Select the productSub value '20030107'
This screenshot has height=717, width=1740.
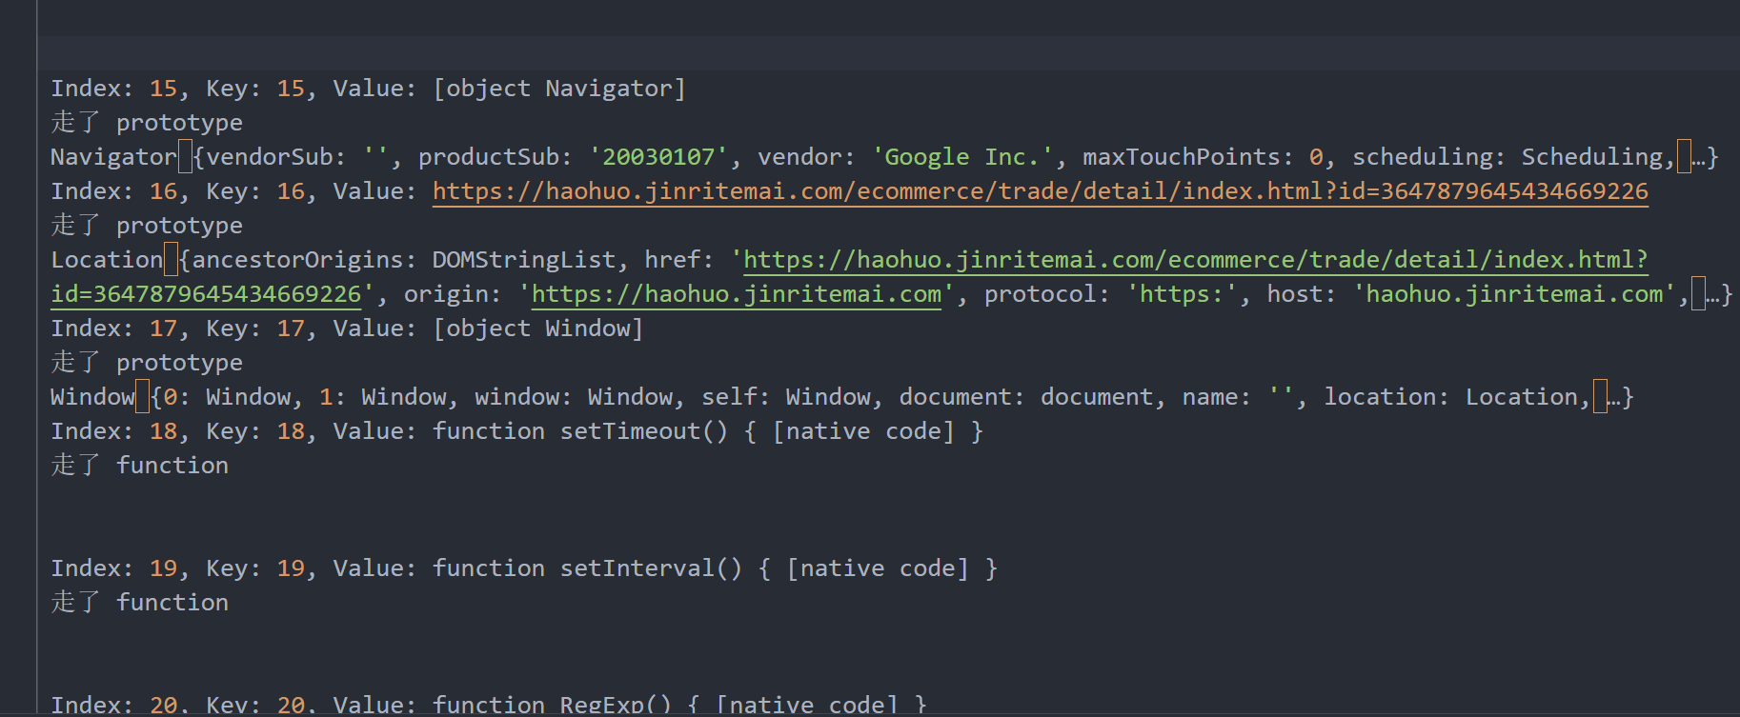(x=658, y=157)
